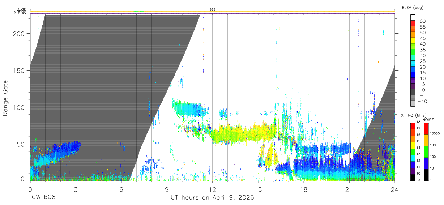Click the ELEV (deg) colorbar title
Screen dimensions: 444x205
[x=413, y=7]
